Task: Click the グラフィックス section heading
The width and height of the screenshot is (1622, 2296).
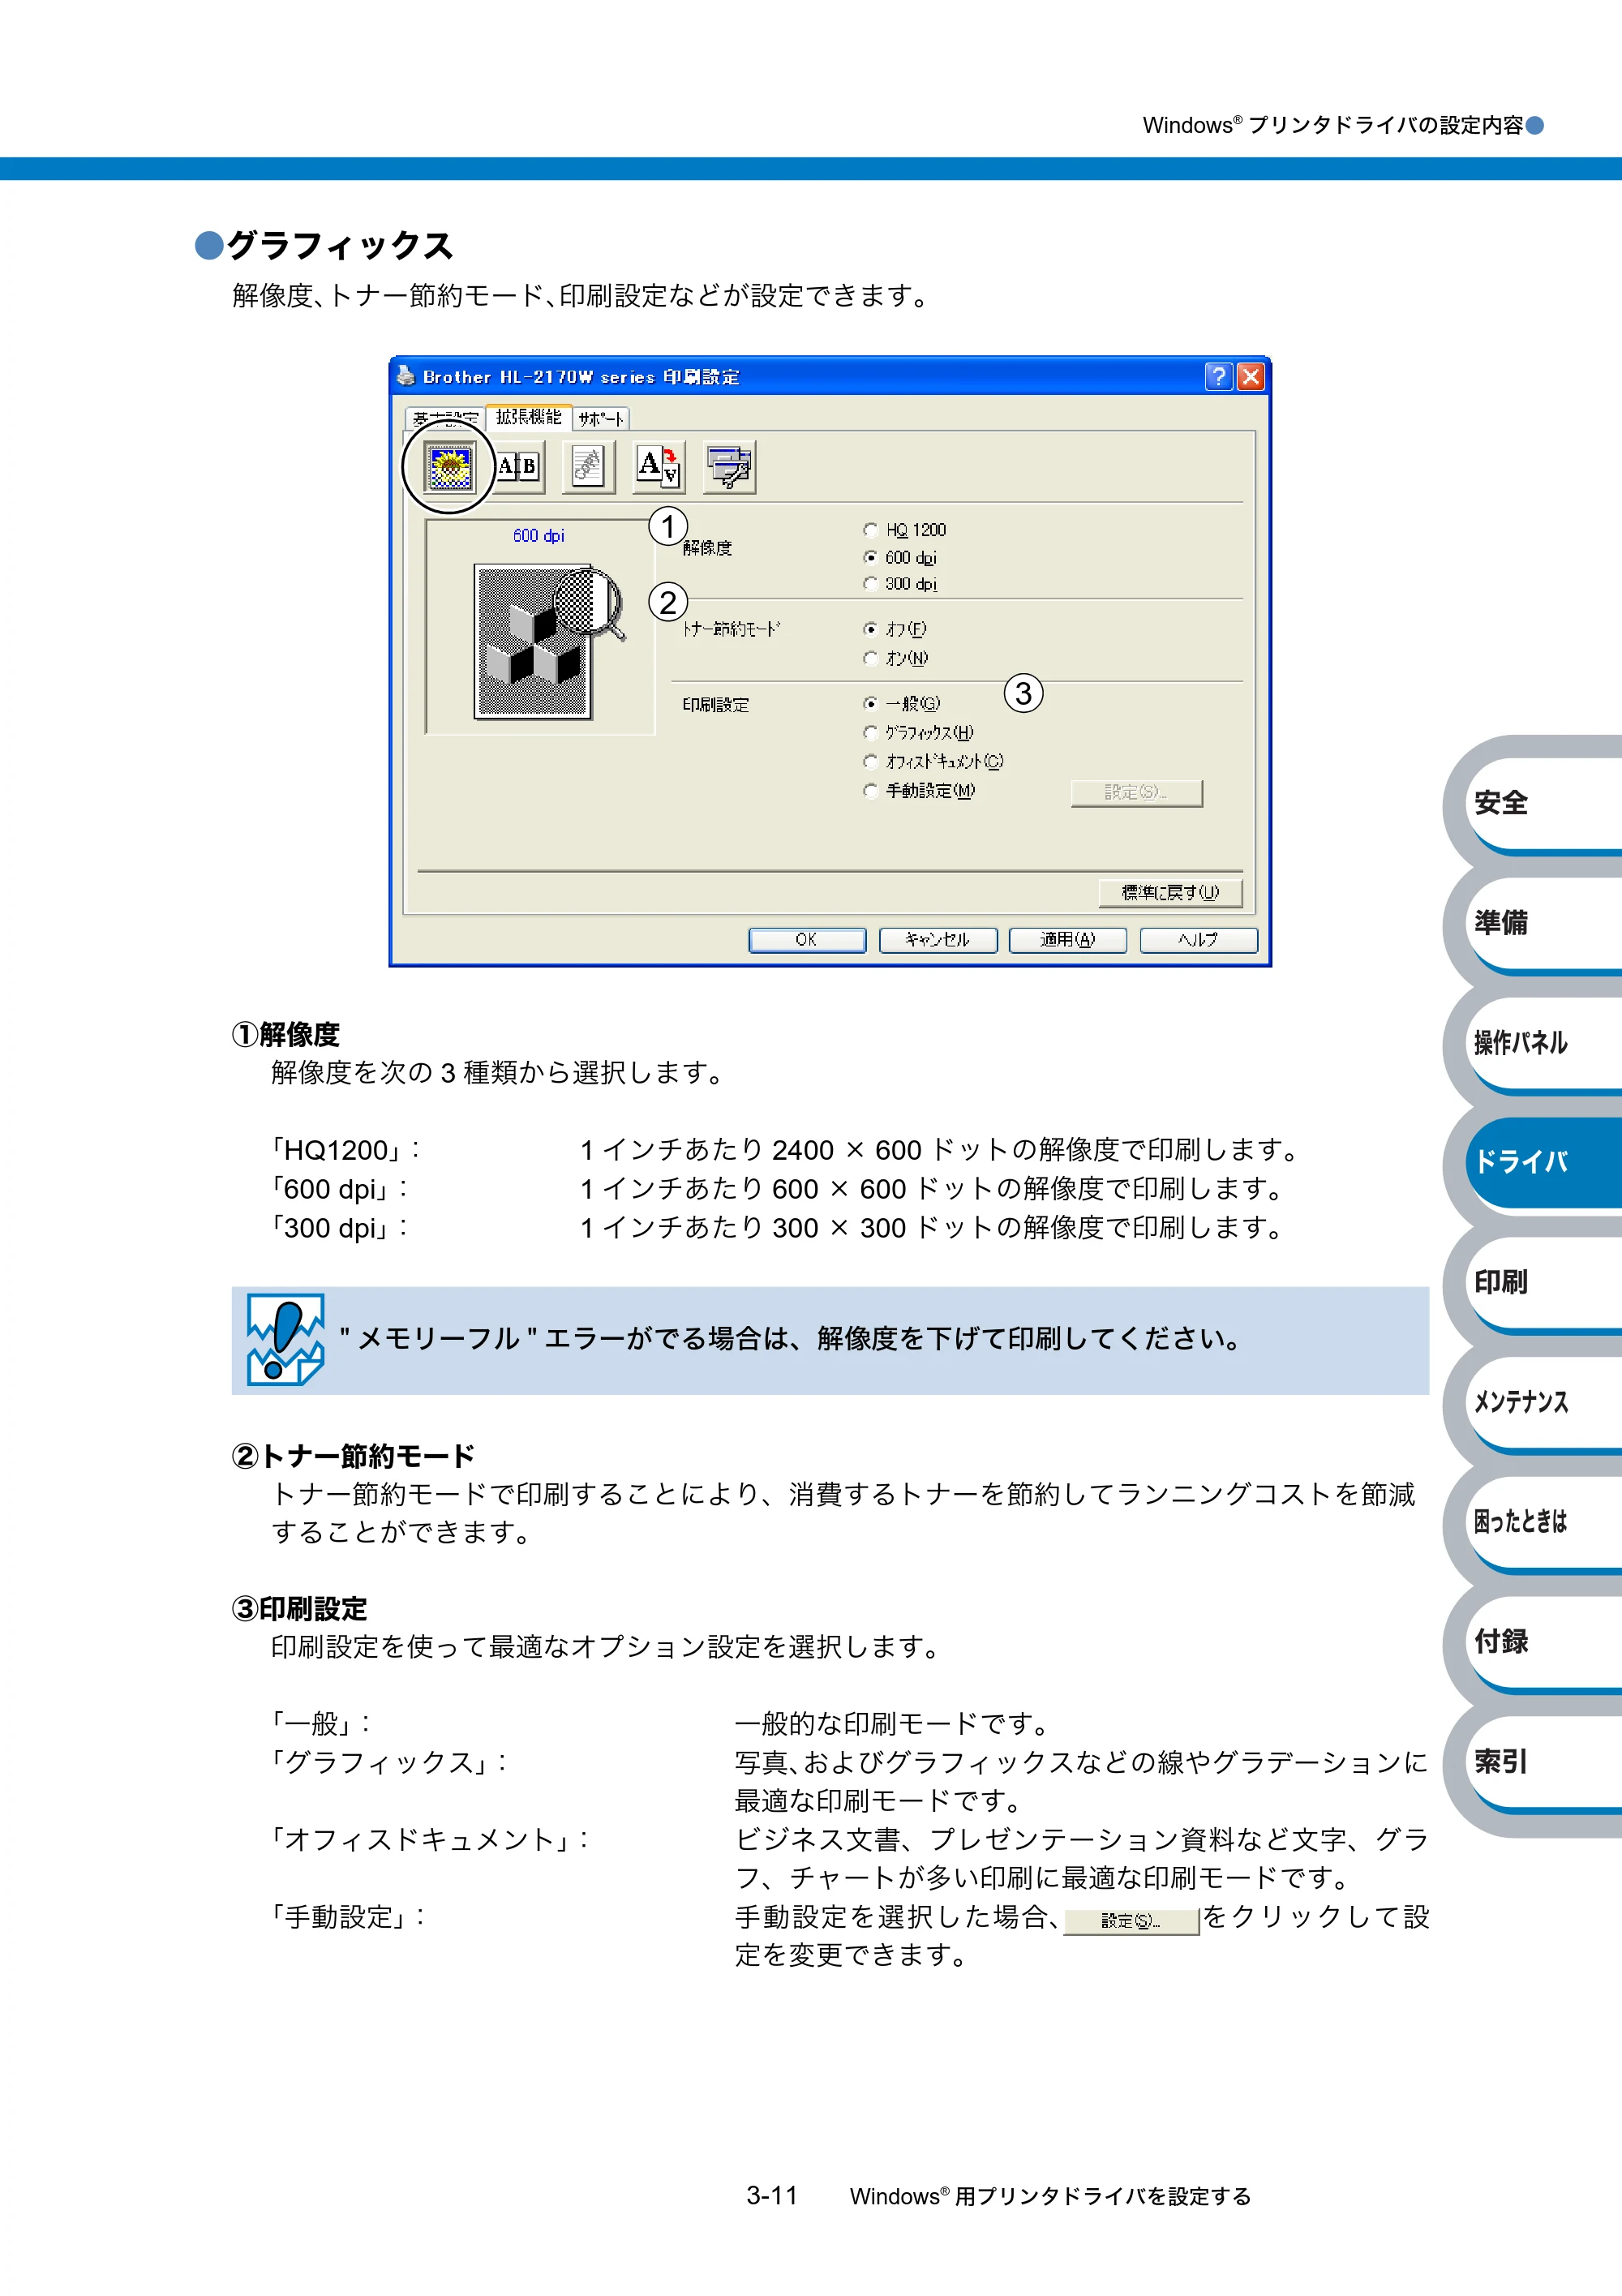Action: [x=340, y=245]
